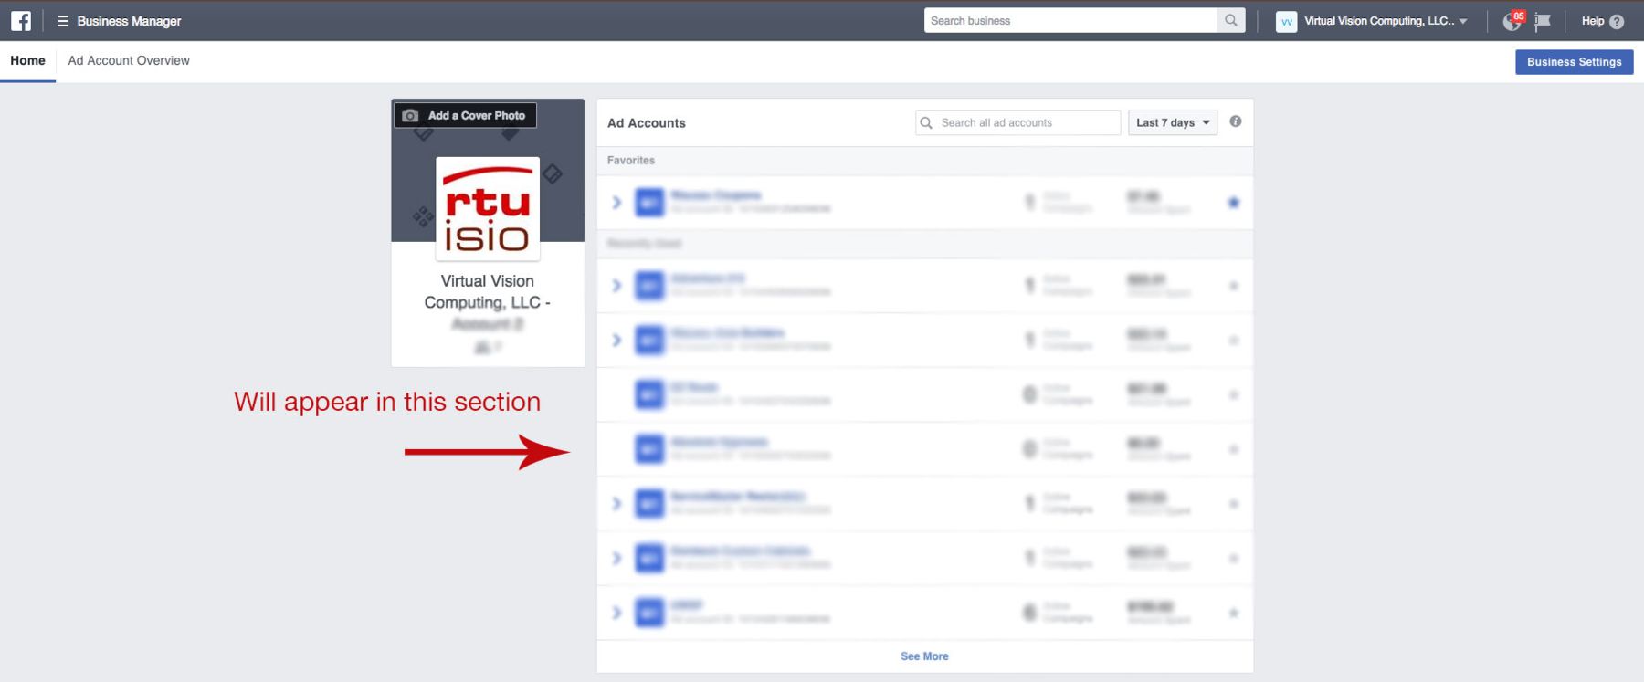Focus the Search all ad accounts field
This screenshot has width=1644, height=682.
tap(1017, 122)
